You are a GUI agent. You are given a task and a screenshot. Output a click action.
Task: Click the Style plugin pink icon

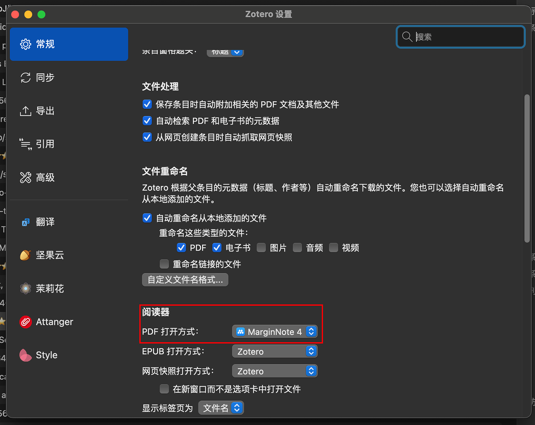[26, 355]
